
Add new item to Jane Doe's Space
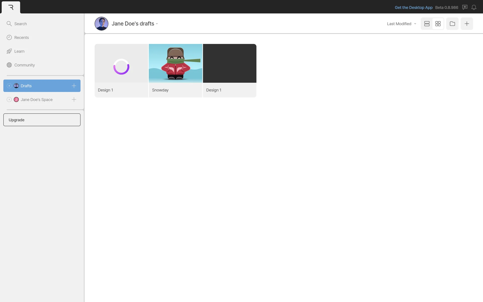74,100
